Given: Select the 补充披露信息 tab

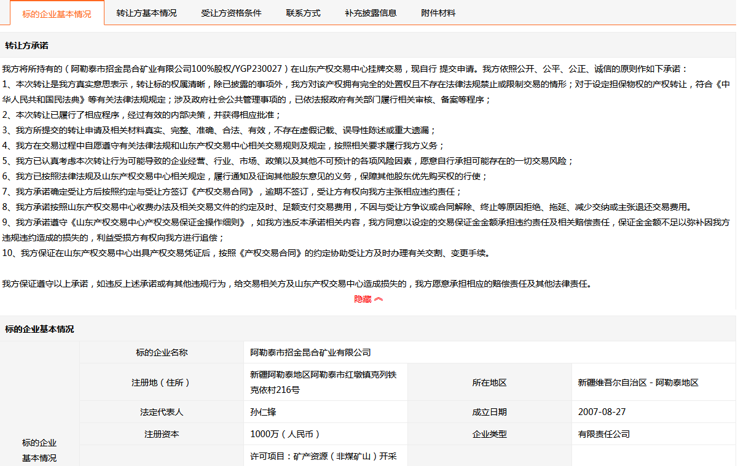Looking at the screenshot, I should pyautogui.click(x=371, y=13).
